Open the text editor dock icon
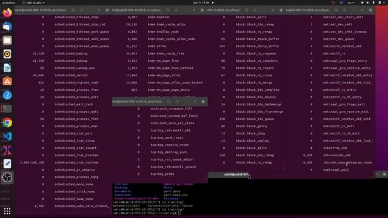Image resolution: width=388 pixels, height=218 pixels. 7,163
